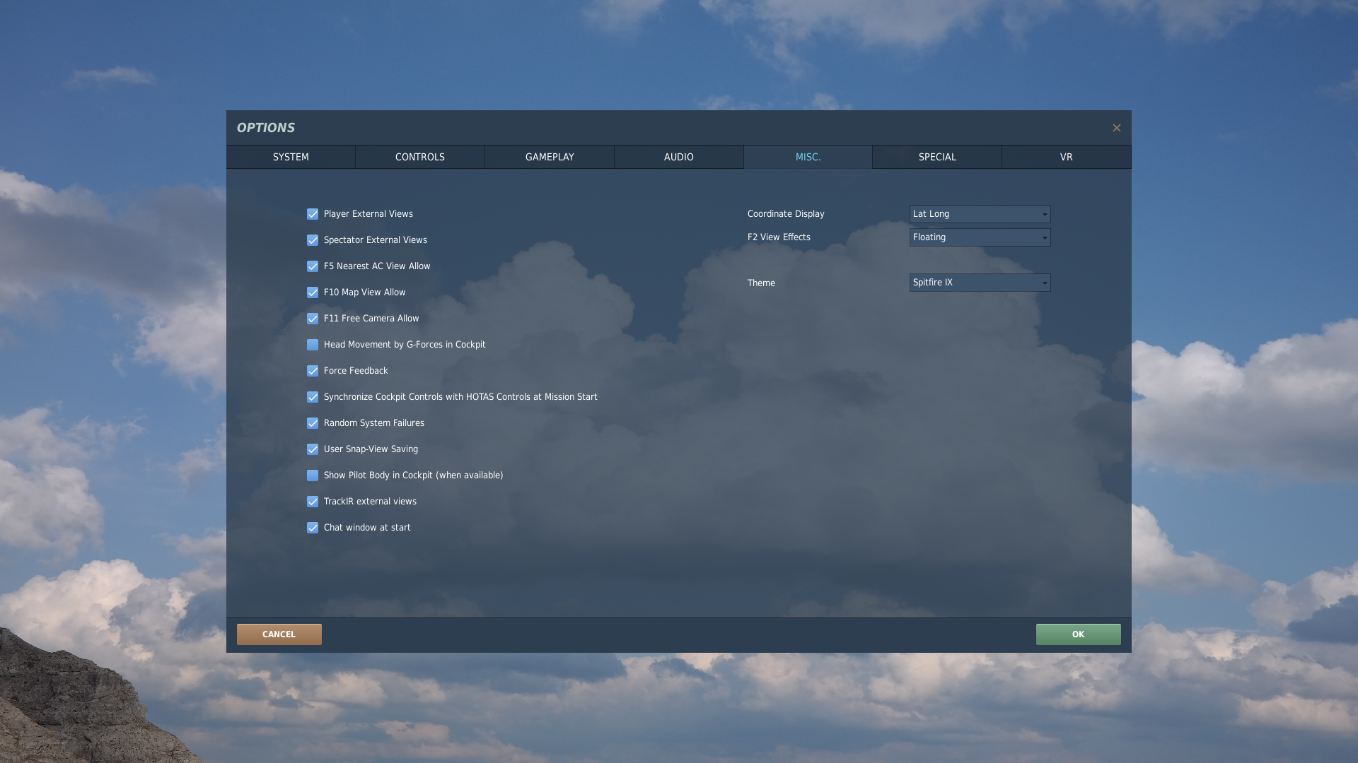
Task: Toggle TrackIR external views checkbox
Action: [x=313, y=502]
